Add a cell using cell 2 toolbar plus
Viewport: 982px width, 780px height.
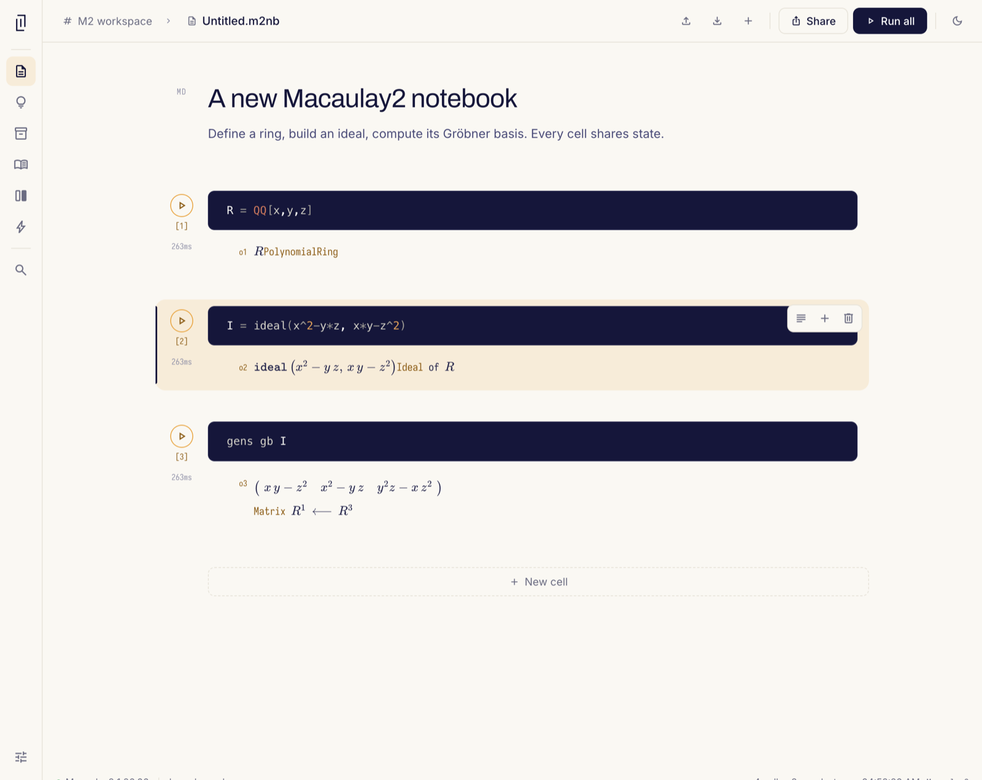tap(825, 318)
